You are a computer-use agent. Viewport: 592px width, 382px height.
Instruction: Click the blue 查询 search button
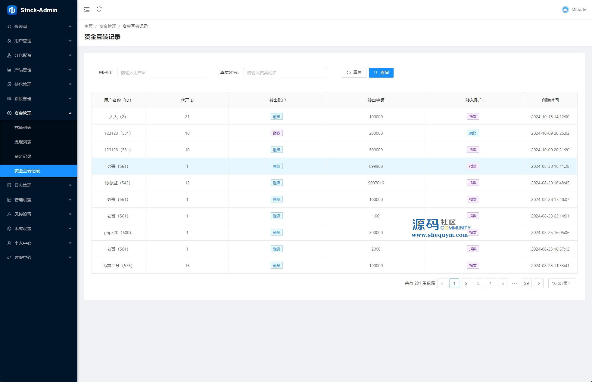click(381, 72)
